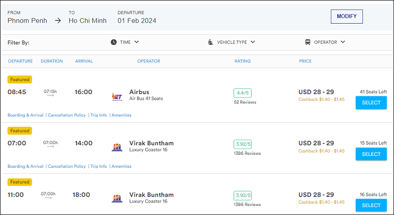Open Cancellation Policy for Airbus trip

67,115
